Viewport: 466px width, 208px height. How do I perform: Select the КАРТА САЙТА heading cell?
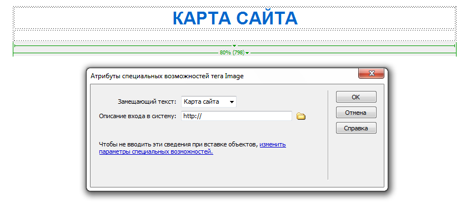[234, 18]
